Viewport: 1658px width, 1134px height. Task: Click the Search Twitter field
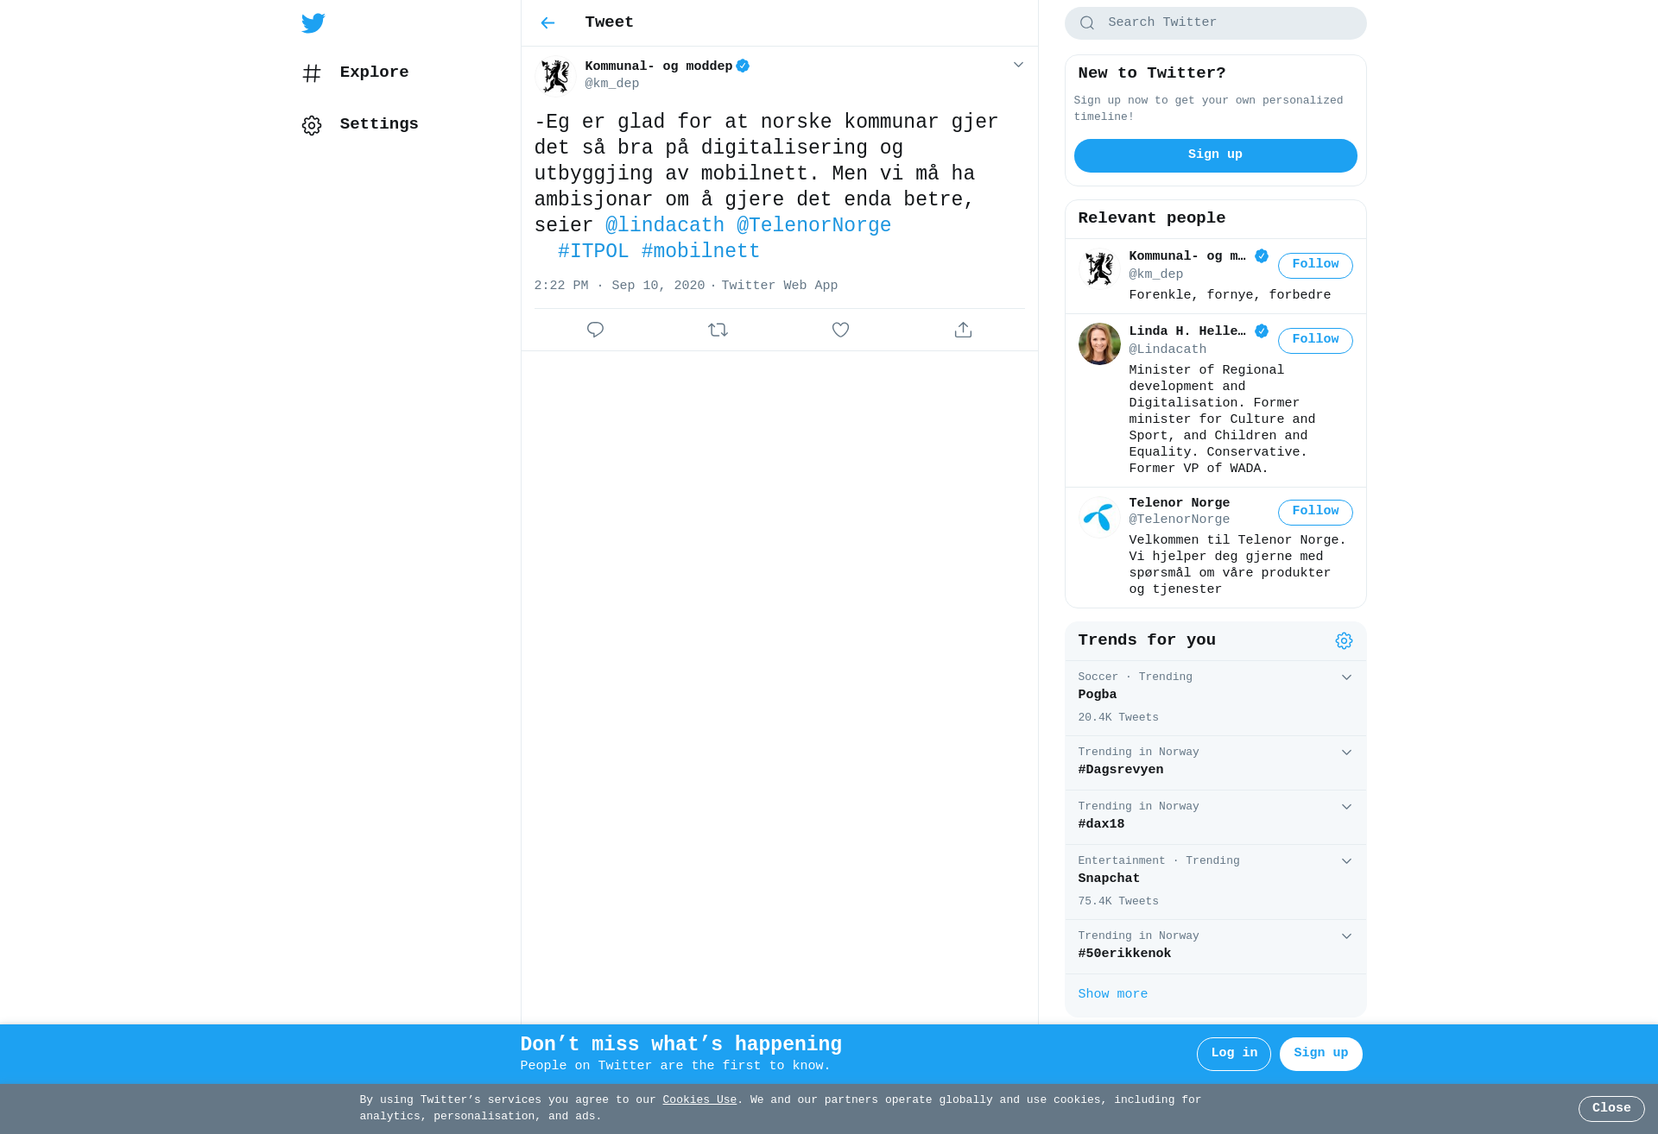[1215, 23]
